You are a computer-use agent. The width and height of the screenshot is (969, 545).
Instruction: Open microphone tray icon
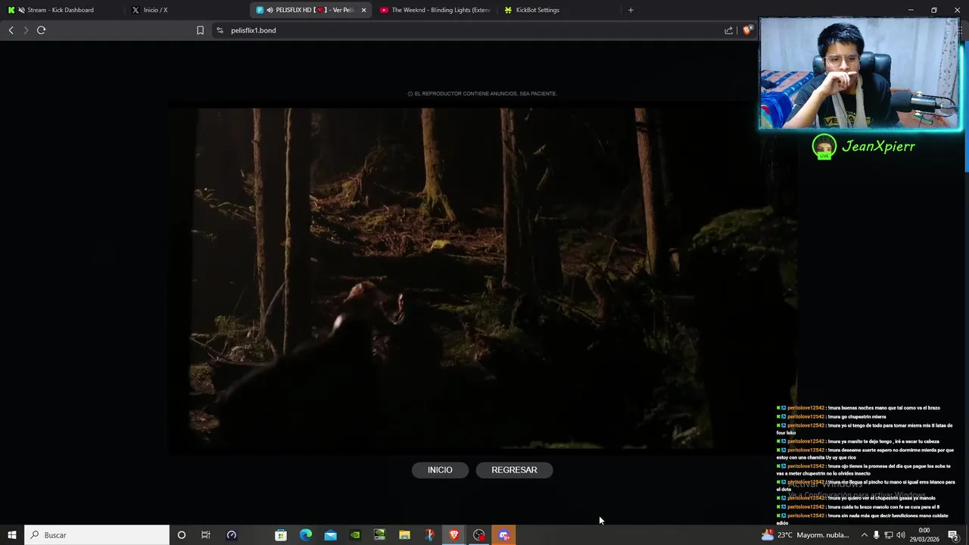tap(877, 535)
